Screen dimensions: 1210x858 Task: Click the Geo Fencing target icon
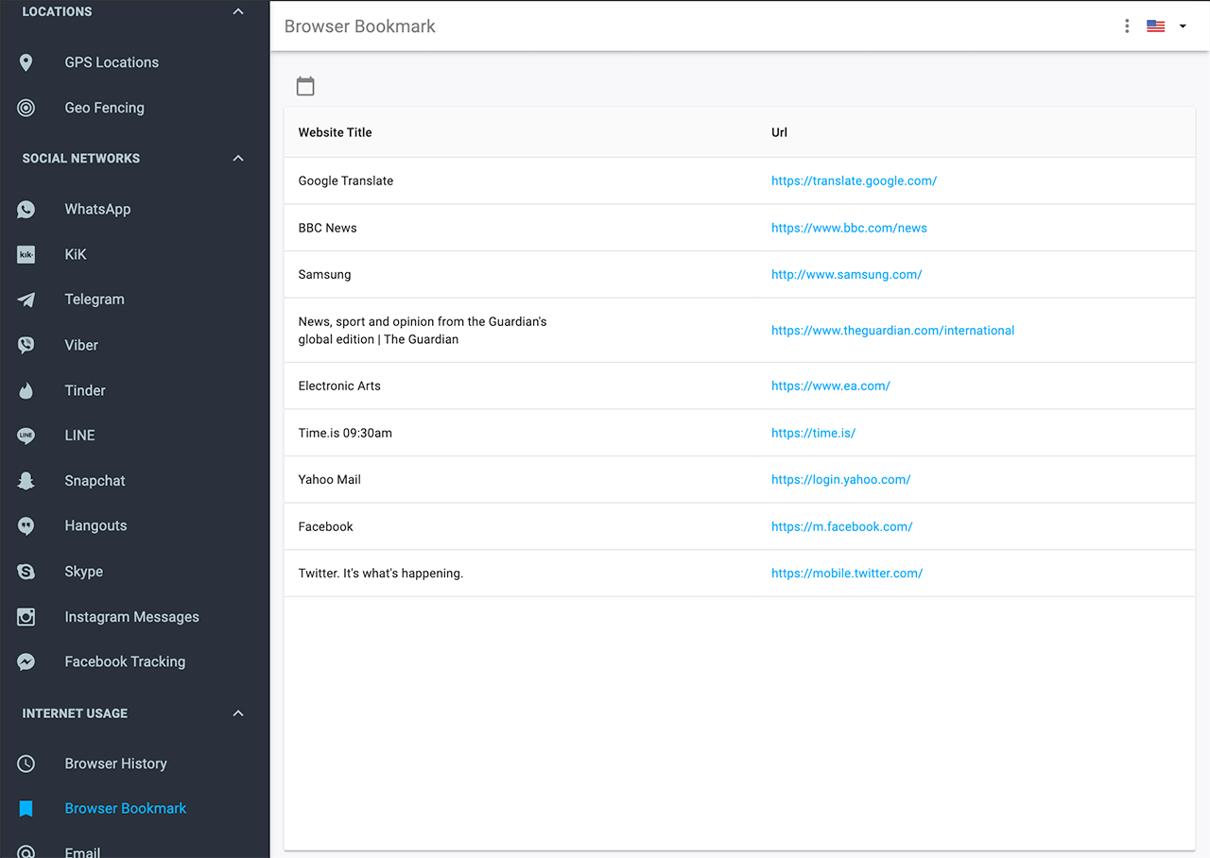coord(26,108)
